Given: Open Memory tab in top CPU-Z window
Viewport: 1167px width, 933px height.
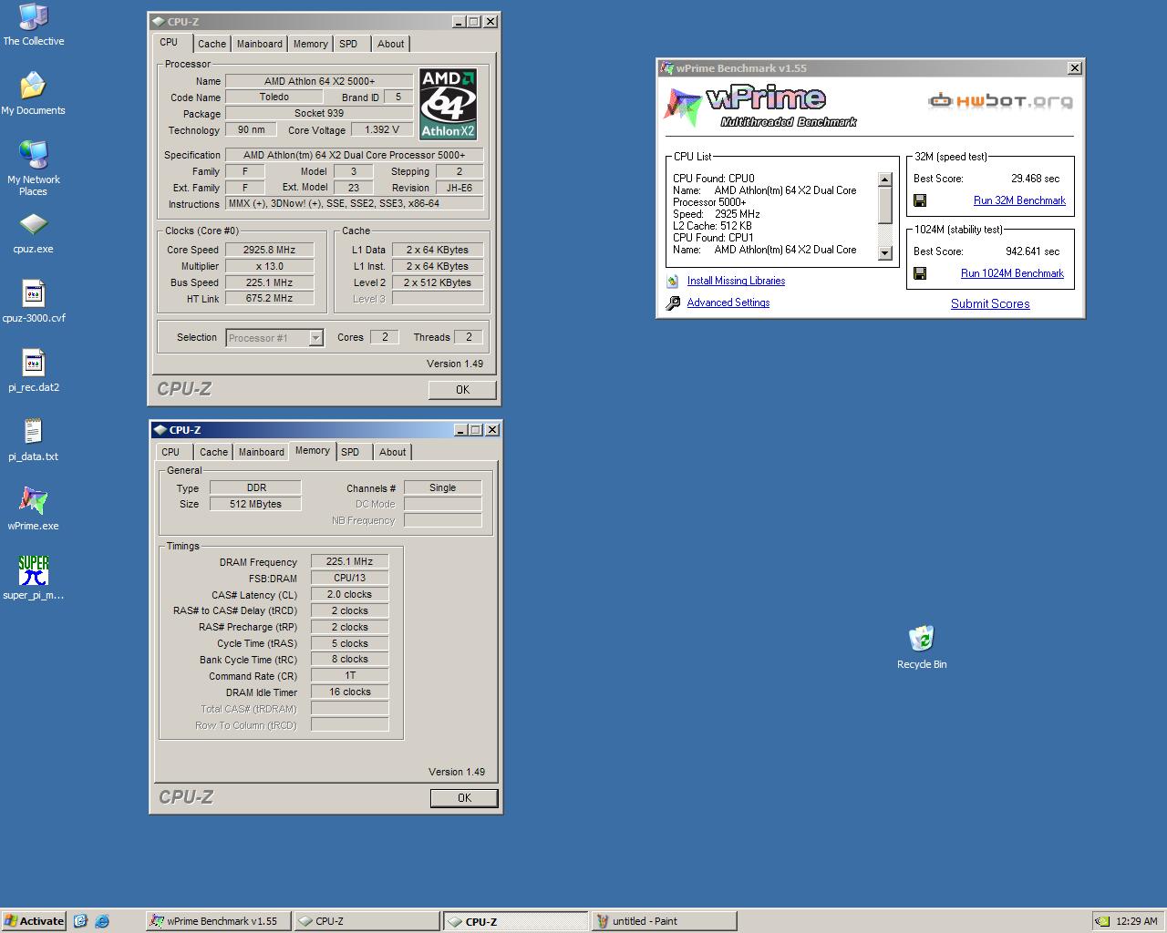Looking at the screenshot, I should (310, 44).
